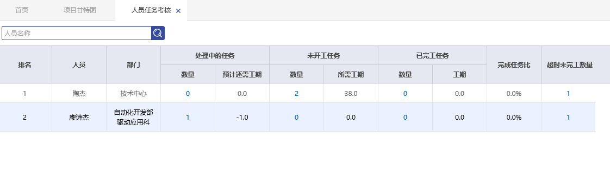
Task: Select the 廖诗杰 name cell
Action: point(79,118)
